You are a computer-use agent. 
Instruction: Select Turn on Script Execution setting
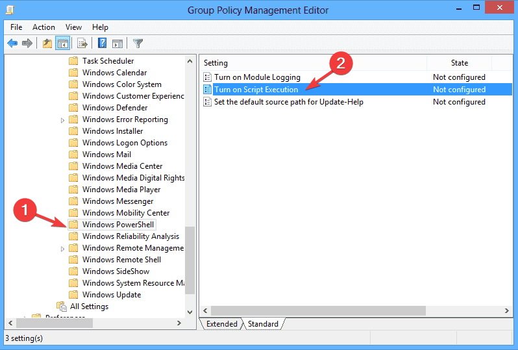[256, 90]
